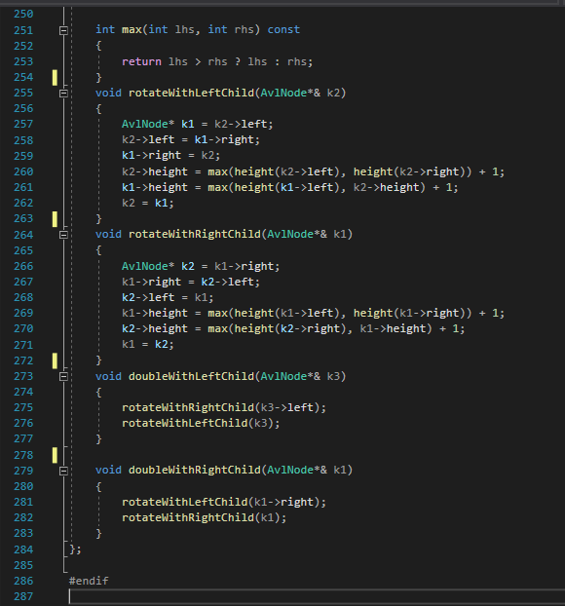Click line number 287
This screenshot has width=565, height=606.
click(x=23, y=596)
